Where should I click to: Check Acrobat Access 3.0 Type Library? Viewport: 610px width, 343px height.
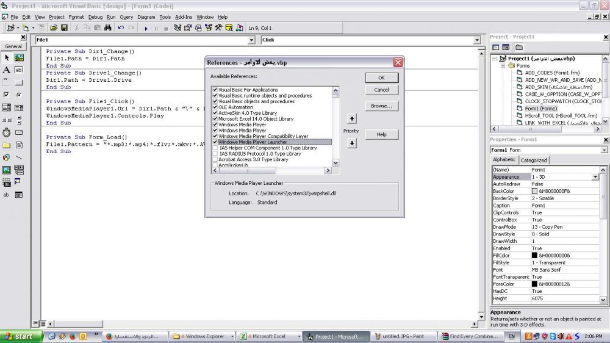pyautogui.click(x=215, y=160)
